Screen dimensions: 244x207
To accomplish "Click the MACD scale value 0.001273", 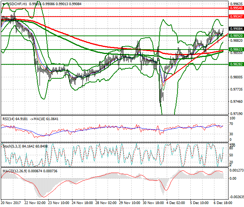I will click(235, 170).
